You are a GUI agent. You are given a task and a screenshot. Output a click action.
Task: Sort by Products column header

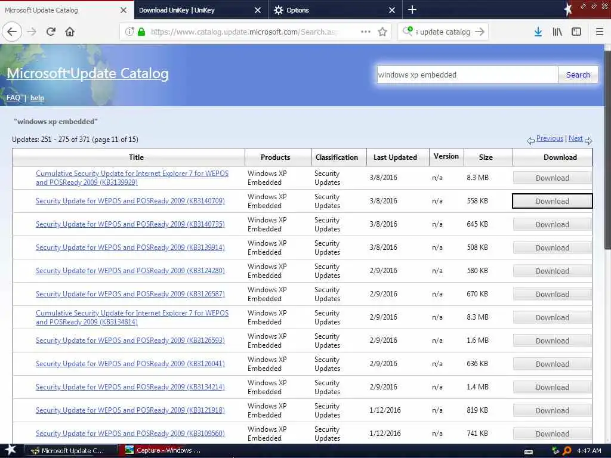[275, 157]
